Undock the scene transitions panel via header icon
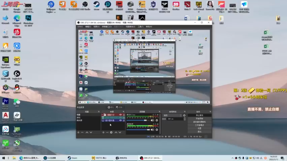The height and width of the screenshot is (161, 287). pyautogui.click(x=185, y=112)
